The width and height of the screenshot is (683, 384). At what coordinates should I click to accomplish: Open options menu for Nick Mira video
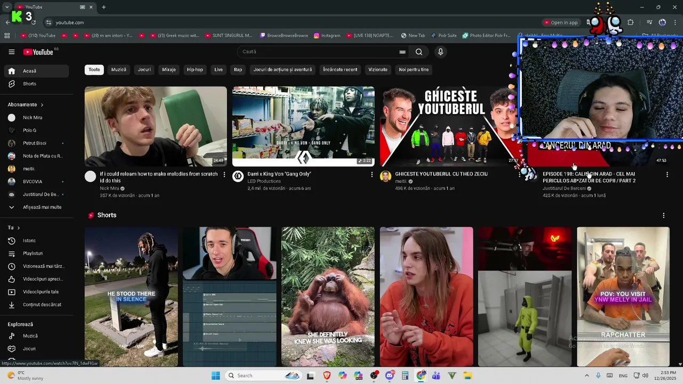pos(224,174)
